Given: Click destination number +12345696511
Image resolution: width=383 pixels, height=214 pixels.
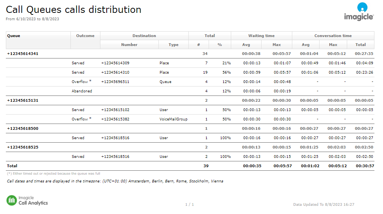Looking at the screenshot, I should [115, 82].
